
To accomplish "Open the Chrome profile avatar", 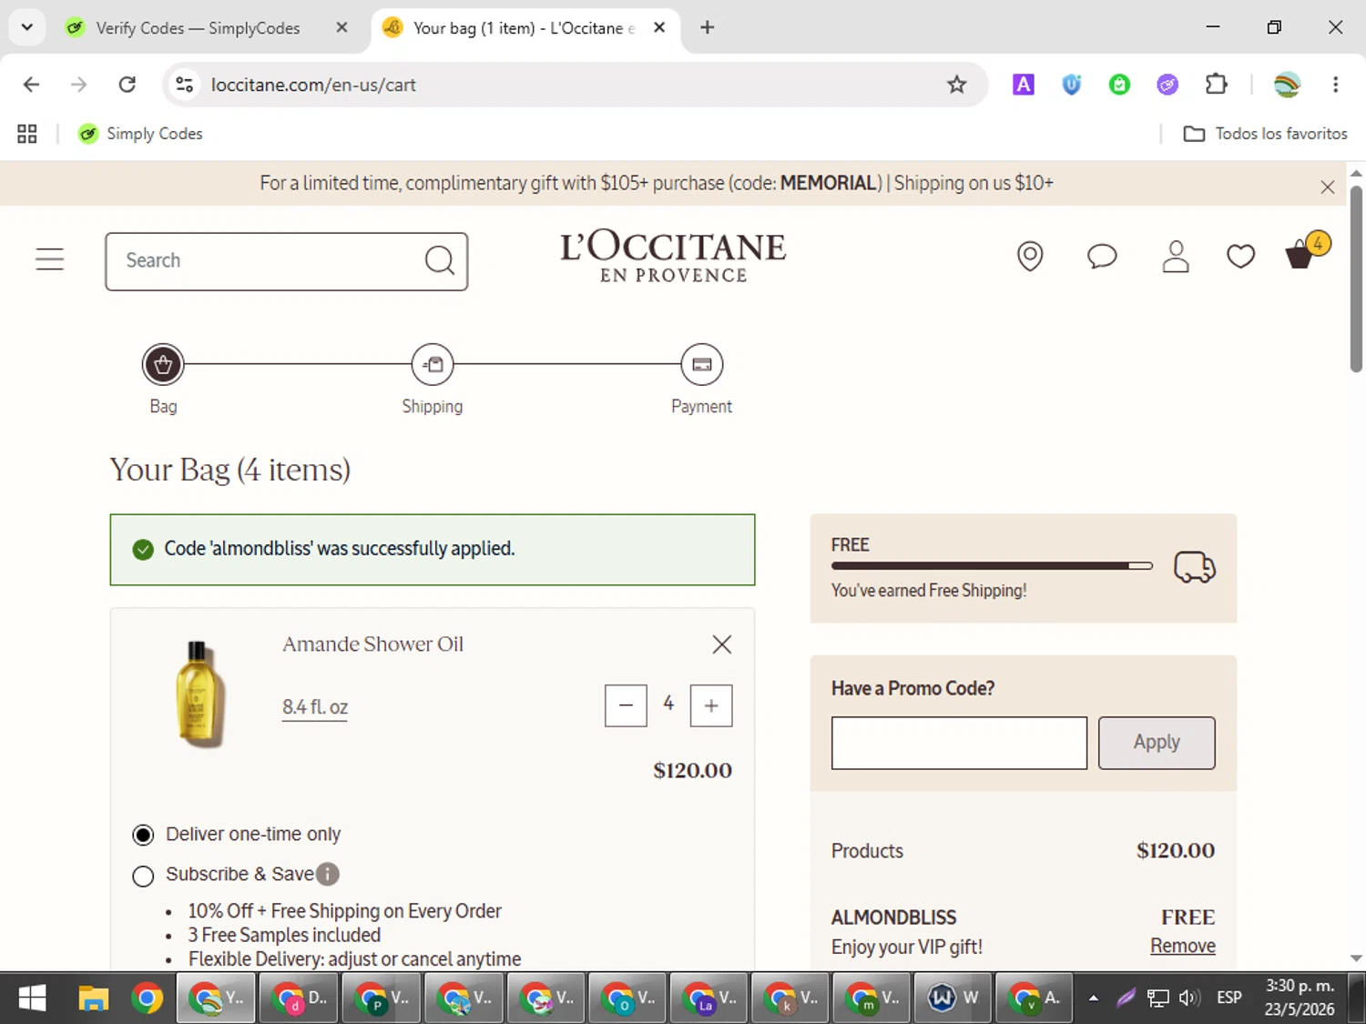I will click(1287, 85).
